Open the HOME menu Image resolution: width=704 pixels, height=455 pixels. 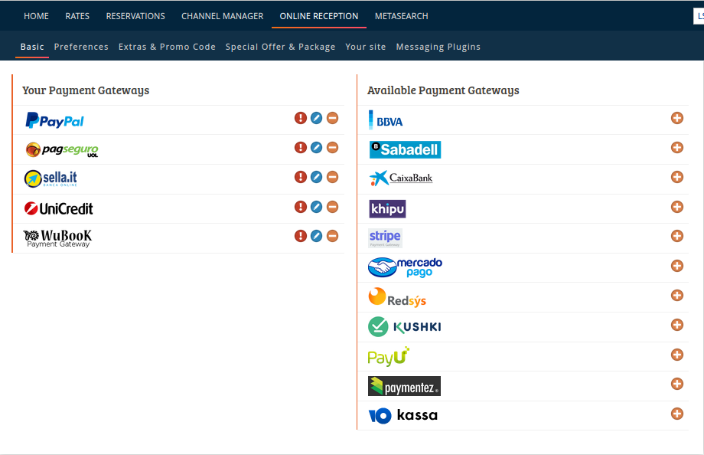[x=36, y=16]
